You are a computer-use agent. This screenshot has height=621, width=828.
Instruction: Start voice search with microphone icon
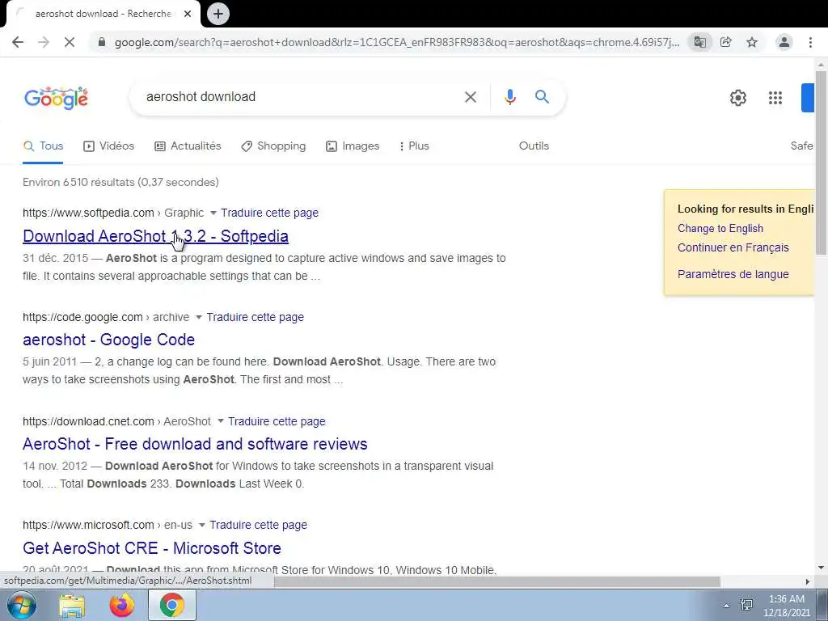509,97
